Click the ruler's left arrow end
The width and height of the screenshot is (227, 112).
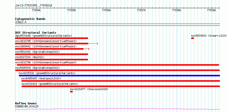click(16, 8)
